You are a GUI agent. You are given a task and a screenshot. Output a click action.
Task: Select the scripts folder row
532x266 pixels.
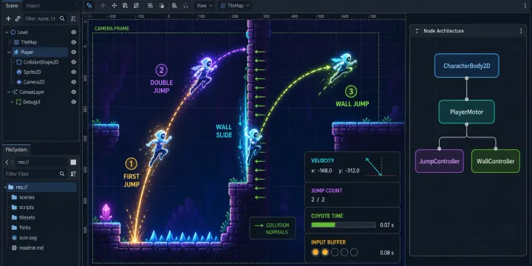[40, 208]
